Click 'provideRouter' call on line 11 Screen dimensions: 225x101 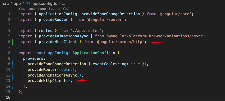click(42, 70)
